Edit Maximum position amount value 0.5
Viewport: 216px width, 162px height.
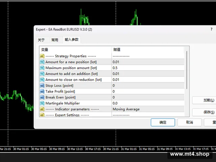148,68
